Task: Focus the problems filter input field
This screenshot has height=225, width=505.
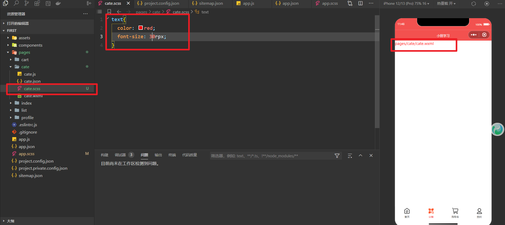Action: point(271,156)
